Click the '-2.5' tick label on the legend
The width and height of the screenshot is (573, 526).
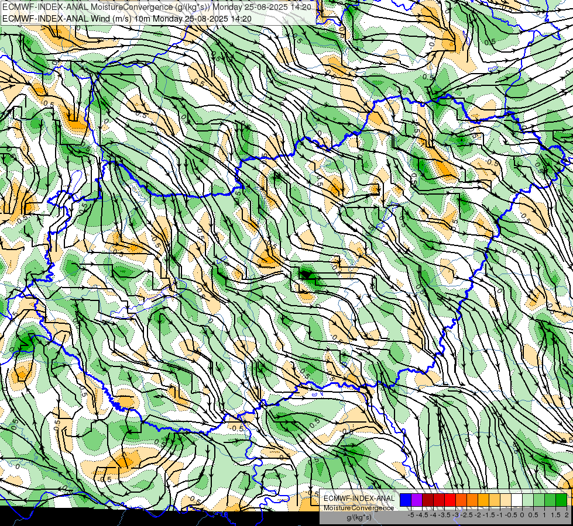pyautogui.click(x=466, y=515)
